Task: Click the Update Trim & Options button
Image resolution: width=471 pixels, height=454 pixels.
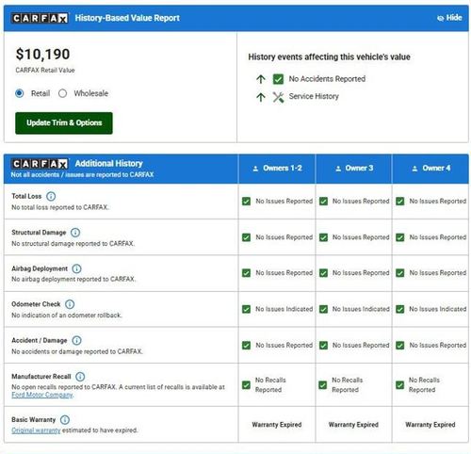Action: click(x=64, y=122)
